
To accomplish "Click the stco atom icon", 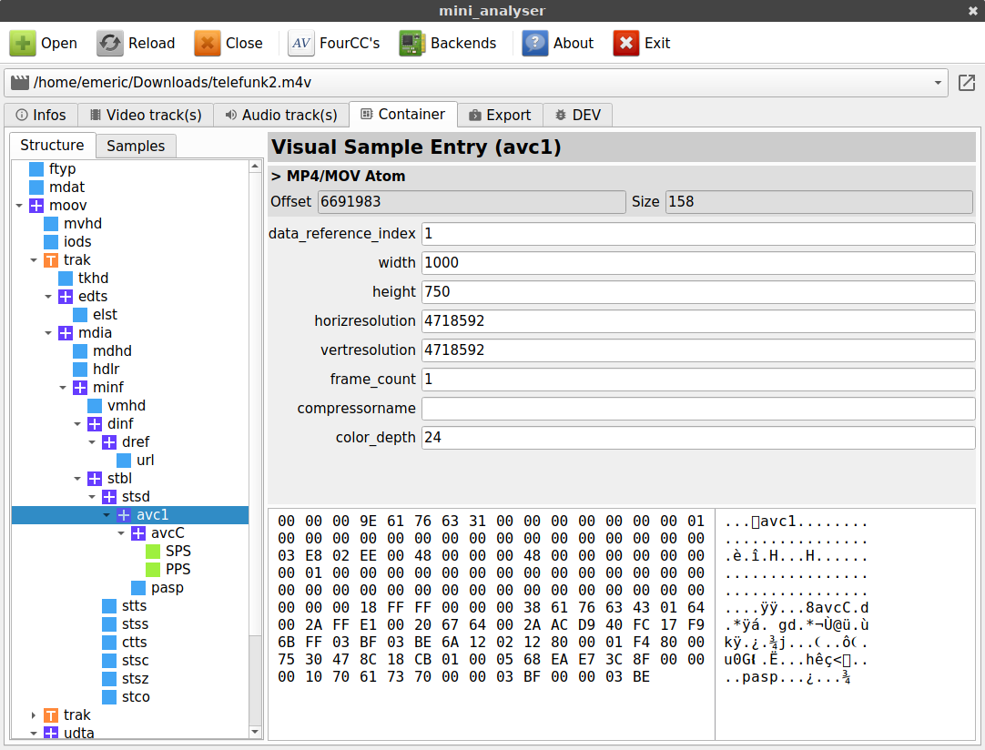I will (109, 697).
